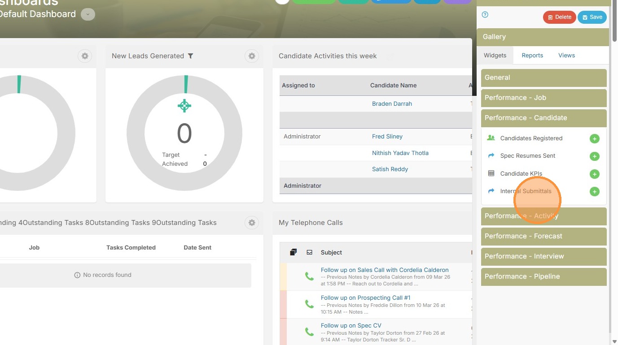Screen dimensions: 618x345
Task: Add the Spec Resumes Sent widget
Action: pyautogui.click(x=594, y=156)
